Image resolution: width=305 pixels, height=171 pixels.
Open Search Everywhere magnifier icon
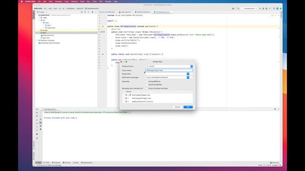tap(274, 9)
